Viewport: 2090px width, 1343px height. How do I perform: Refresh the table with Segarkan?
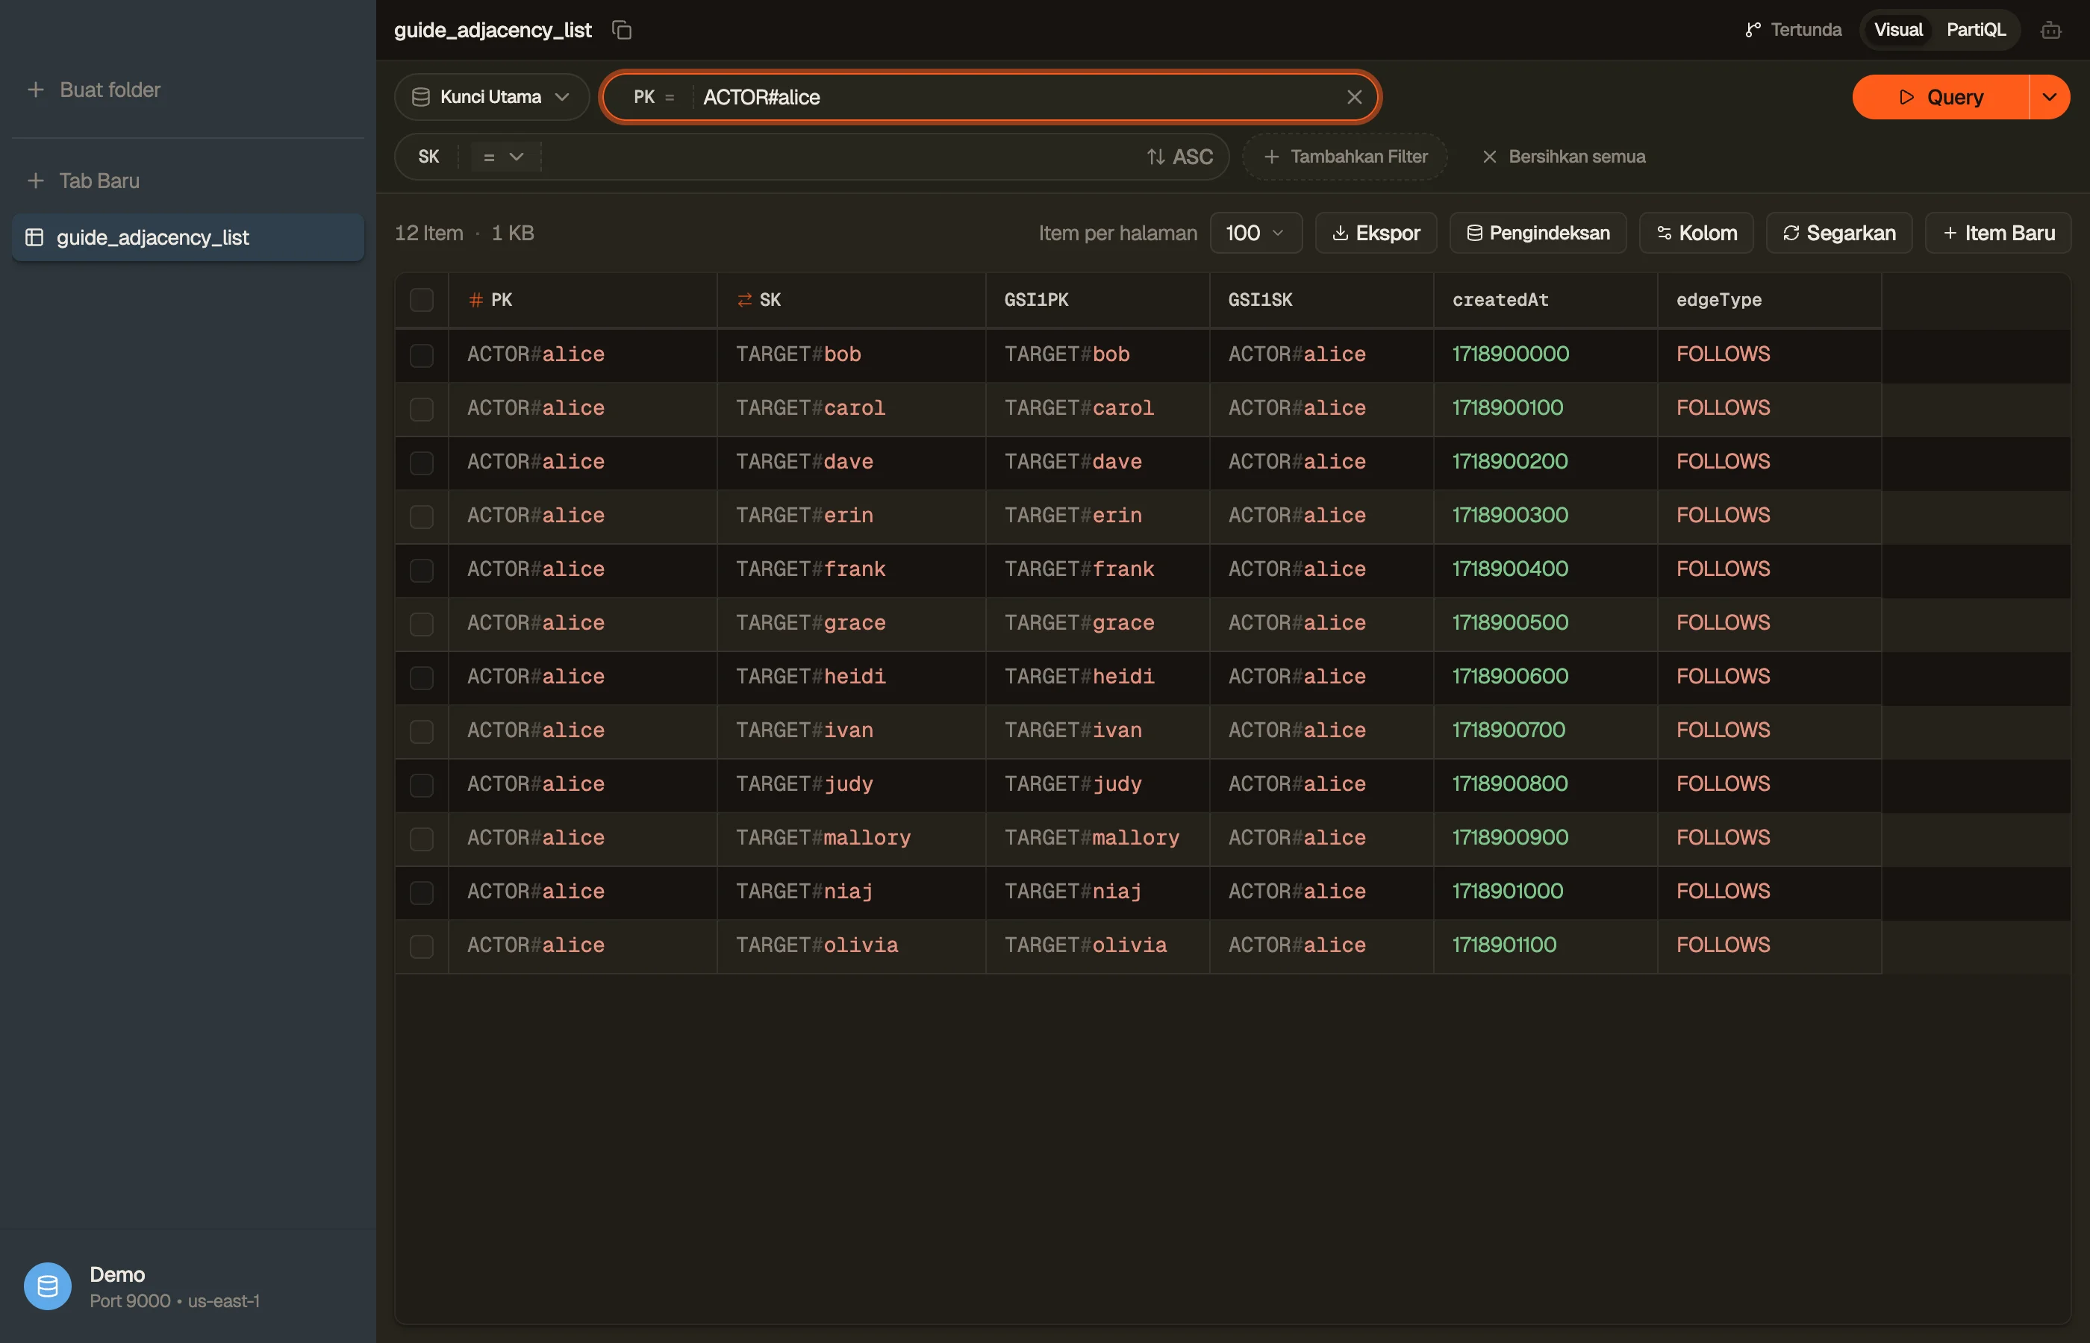pyautogui.click(x=1838, y=233)
